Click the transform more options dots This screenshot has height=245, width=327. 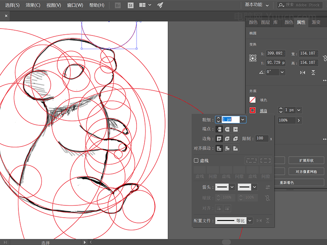point(325,80)
